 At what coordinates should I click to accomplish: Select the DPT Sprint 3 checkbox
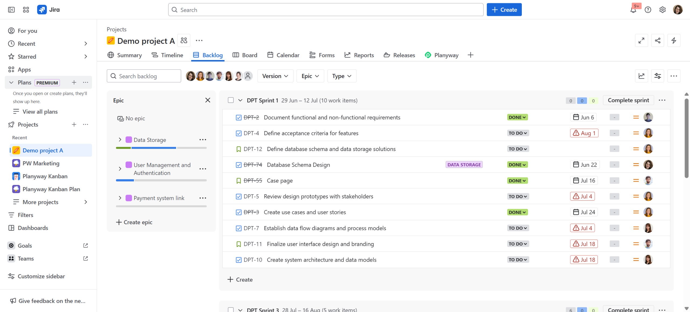pyautogui.click(x=231, y=310)
